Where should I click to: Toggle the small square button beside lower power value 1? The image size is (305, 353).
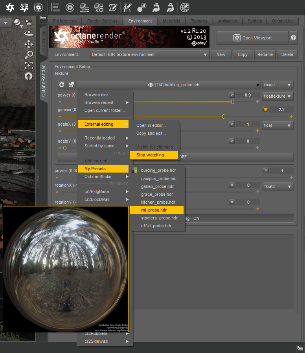(x=266, y=171)
